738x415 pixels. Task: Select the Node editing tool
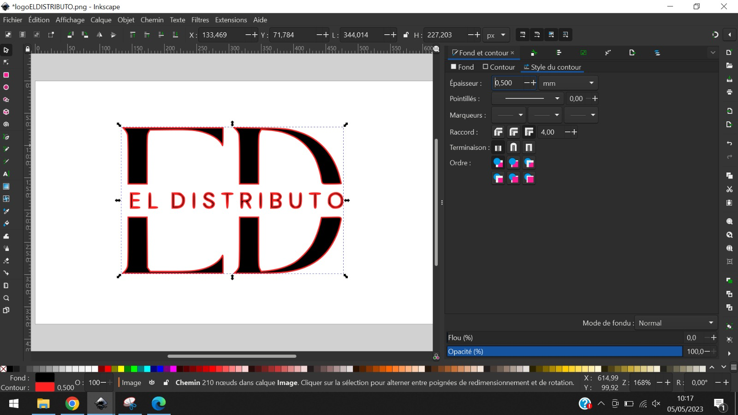tap(6, 62)
